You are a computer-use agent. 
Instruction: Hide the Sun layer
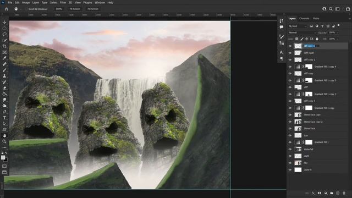point(290,135)
